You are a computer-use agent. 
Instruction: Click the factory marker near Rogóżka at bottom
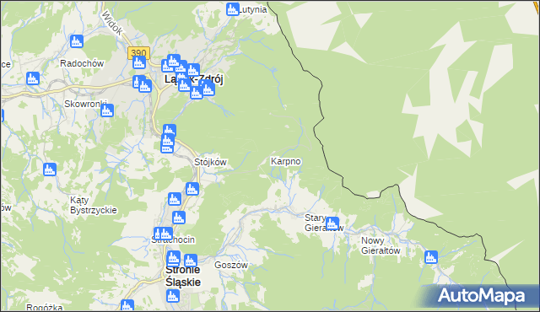[x=127, y=305]
